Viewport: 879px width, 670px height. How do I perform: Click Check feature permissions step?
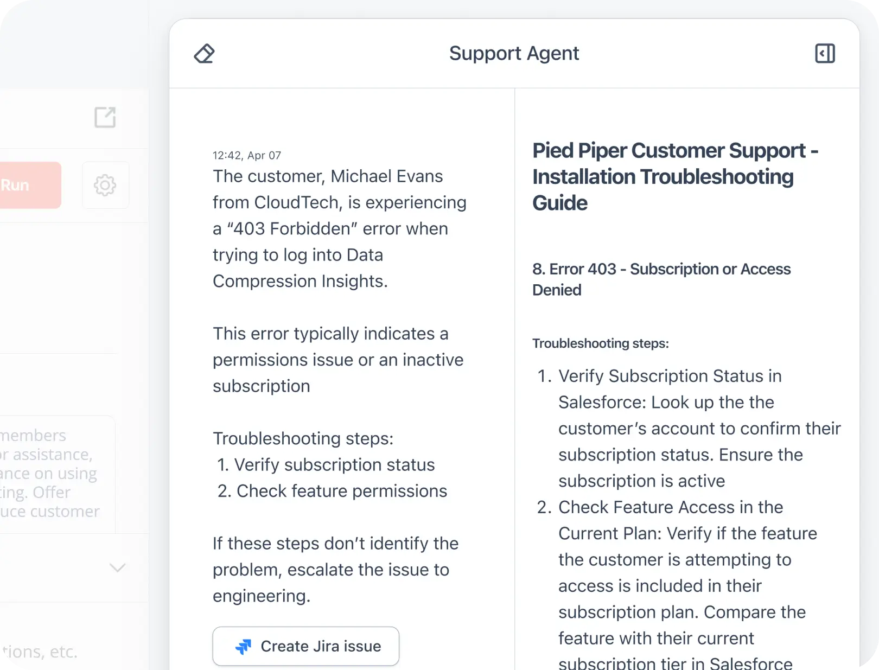point(332,491)
